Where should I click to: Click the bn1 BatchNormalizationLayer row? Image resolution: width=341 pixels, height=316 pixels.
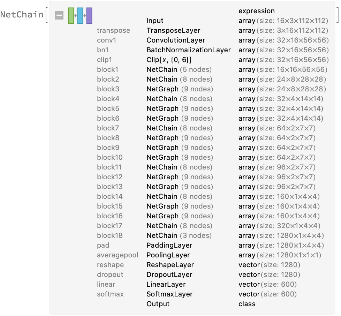188,50
